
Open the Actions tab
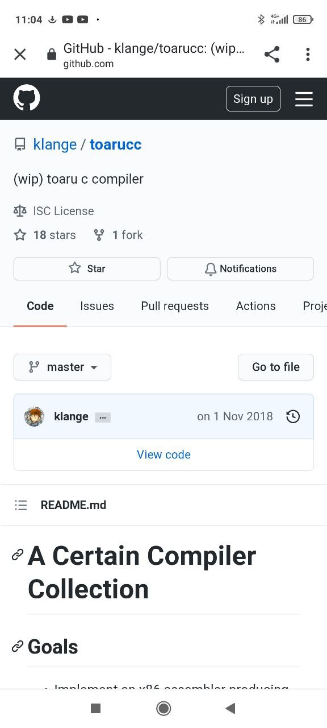(256, 306)
